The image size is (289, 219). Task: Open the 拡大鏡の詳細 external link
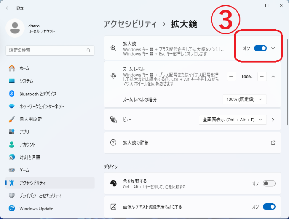point(273,142)
